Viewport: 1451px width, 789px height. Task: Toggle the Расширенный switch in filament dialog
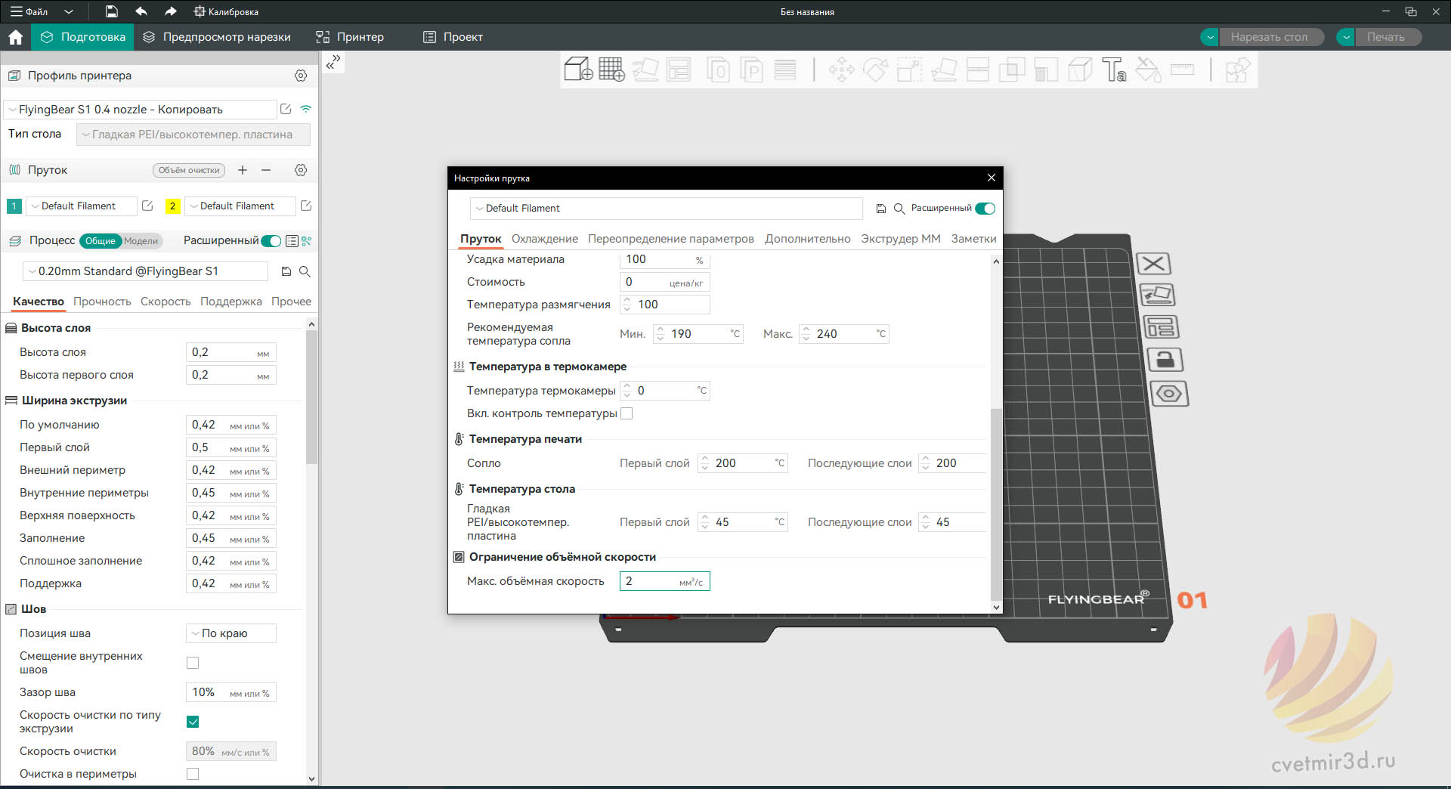985,209
